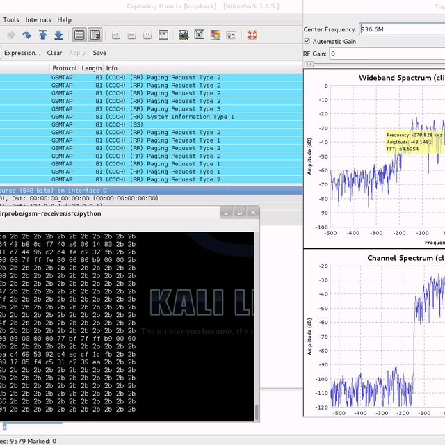Image resolution: width=445 pixels, height=445 pixels.
Task: Jump to first packet with the up arrow icon
Action: pyautogui.click(x=43, y=35)
